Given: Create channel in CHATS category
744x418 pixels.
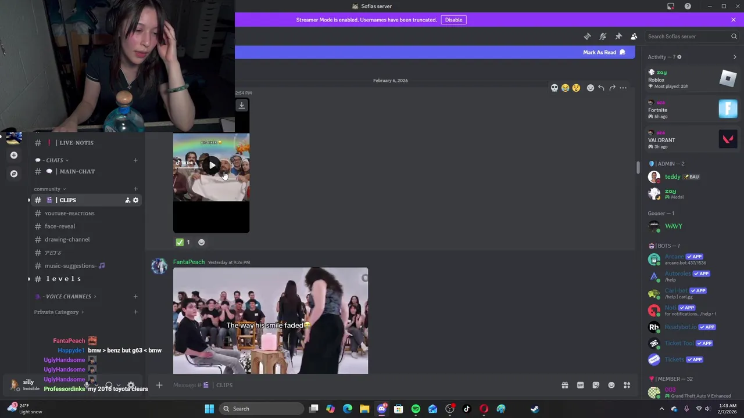Looking at the screenshot, I should [135, 160].
